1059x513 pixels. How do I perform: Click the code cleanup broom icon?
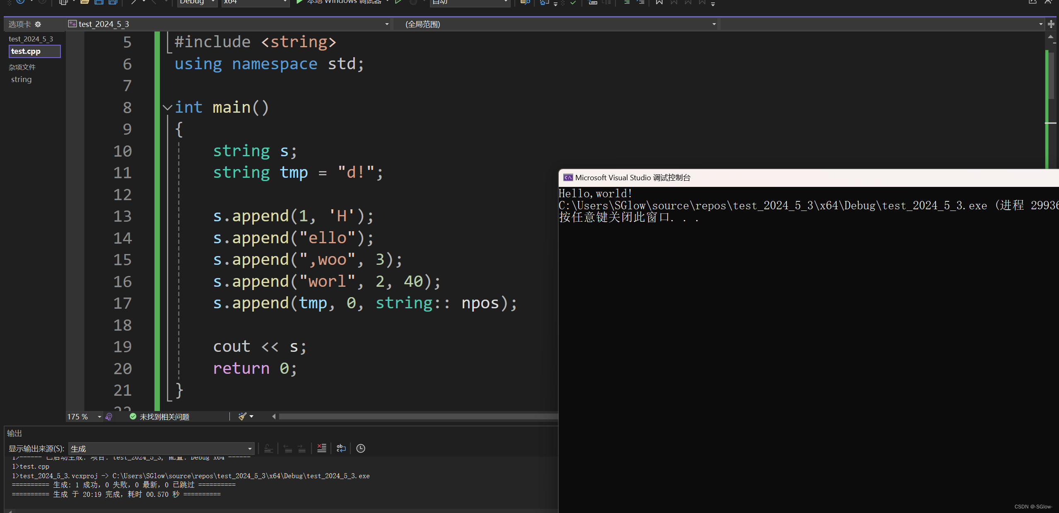tap(242, 416)
